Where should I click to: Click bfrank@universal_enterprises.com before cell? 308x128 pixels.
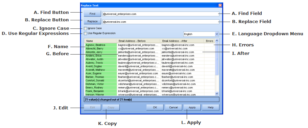(x=138, y=91)
